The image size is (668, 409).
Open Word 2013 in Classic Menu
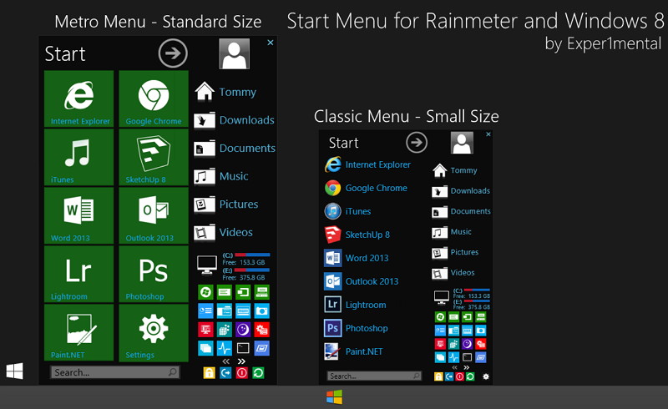(357, 258)
